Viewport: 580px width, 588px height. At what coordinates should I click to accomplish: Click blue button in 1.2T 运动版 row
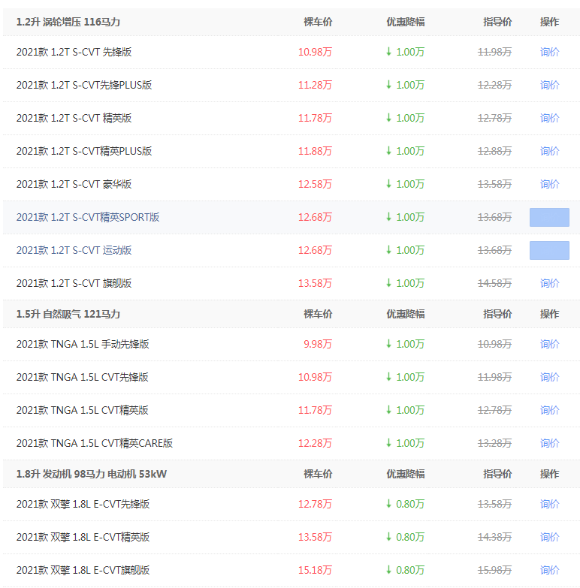[549, 250]
